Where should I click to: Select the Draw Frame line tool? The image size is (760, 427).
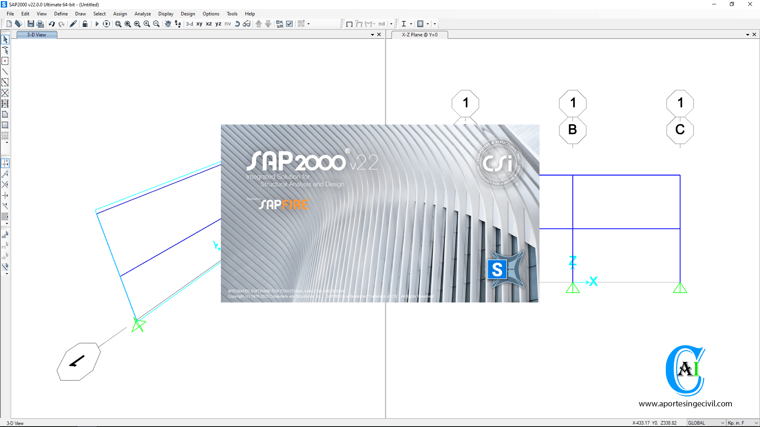click(5, 72)
